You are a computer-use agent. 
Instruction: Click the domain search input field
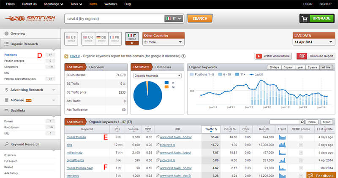click(x=114, y=19)
